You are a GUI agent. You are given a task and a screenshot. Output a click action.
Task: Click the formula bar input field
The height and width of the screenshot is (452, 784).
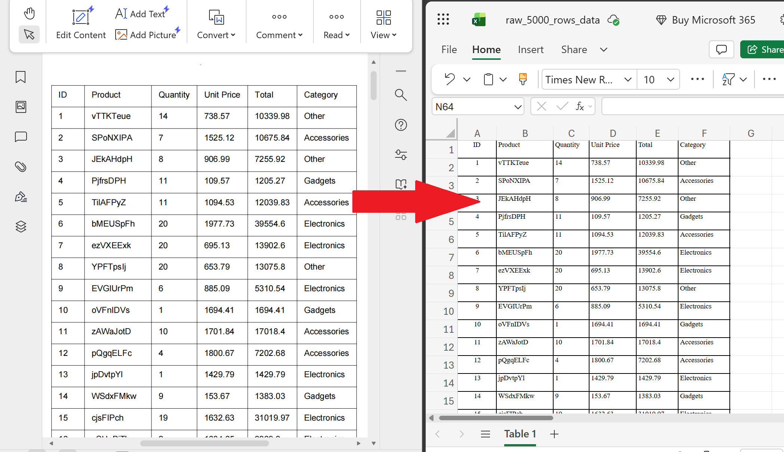692,107
